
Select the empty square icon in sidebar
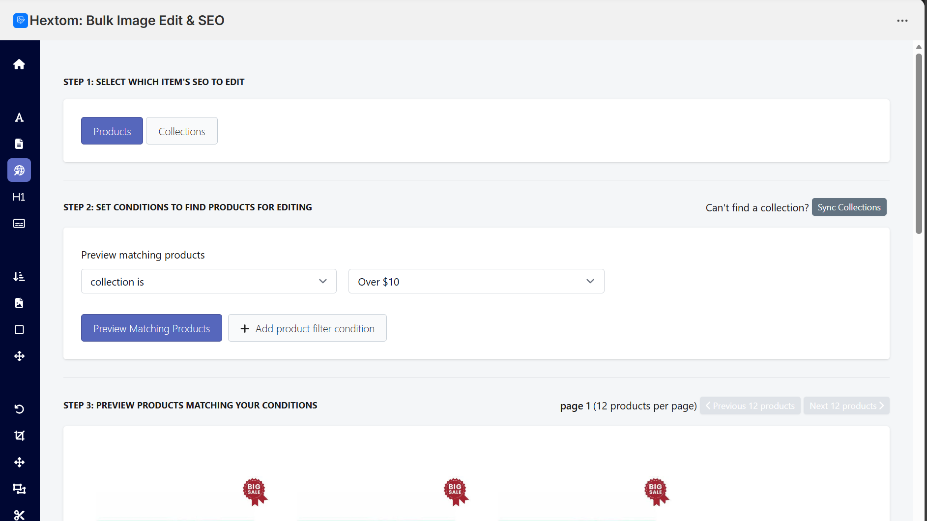click(19, 330)
